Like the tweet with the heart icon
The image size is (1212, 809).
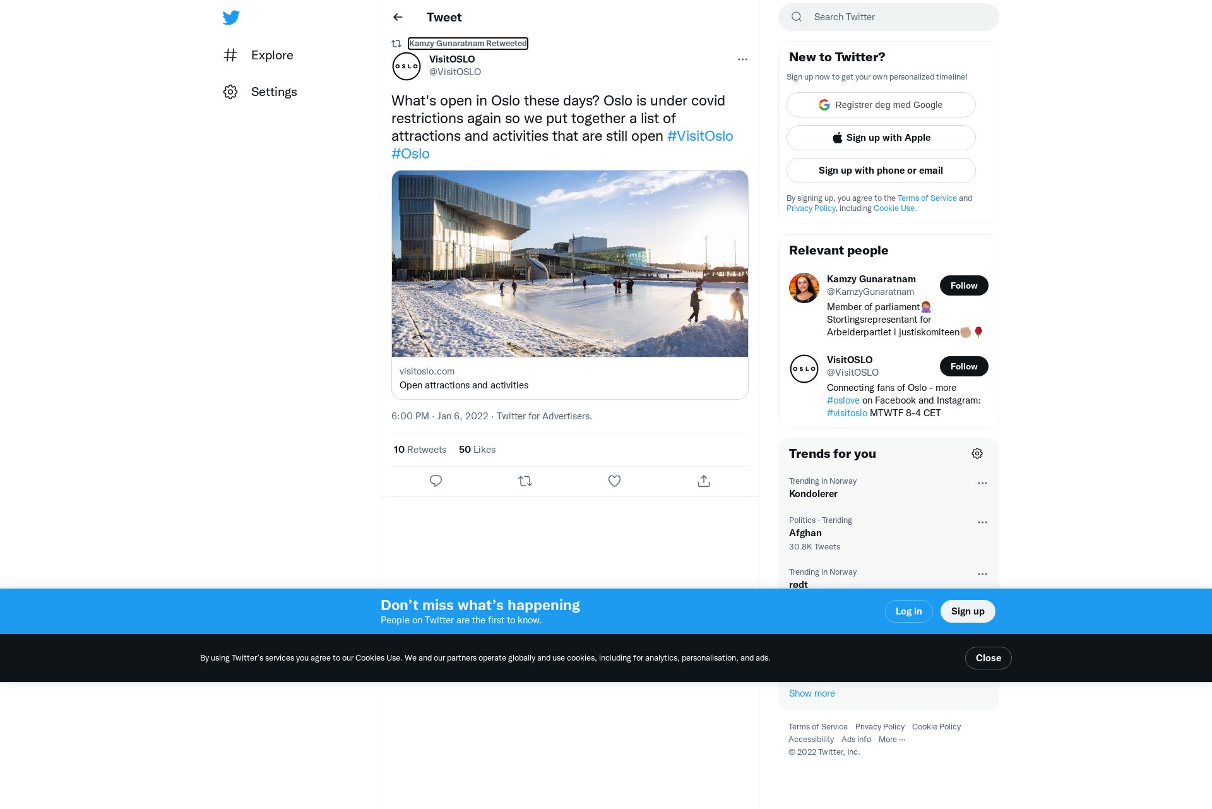(614, 481)
